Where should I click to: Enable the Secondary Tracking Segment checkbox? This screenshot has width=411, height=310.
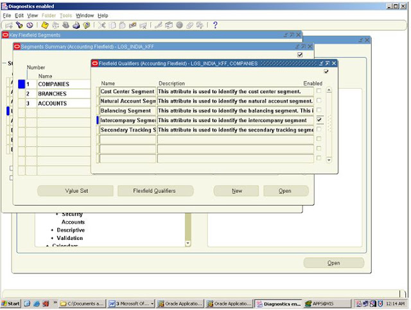(x=319, y=129)
